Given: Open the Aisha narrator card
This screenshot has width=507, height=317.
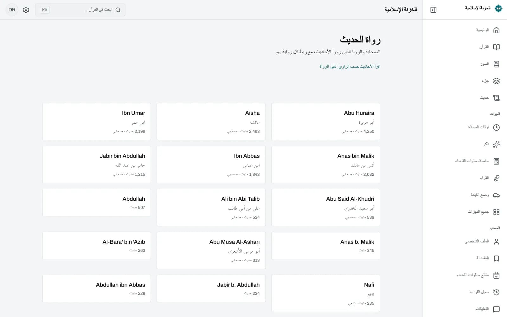Looking at the screenshot, I should (211, 121).
